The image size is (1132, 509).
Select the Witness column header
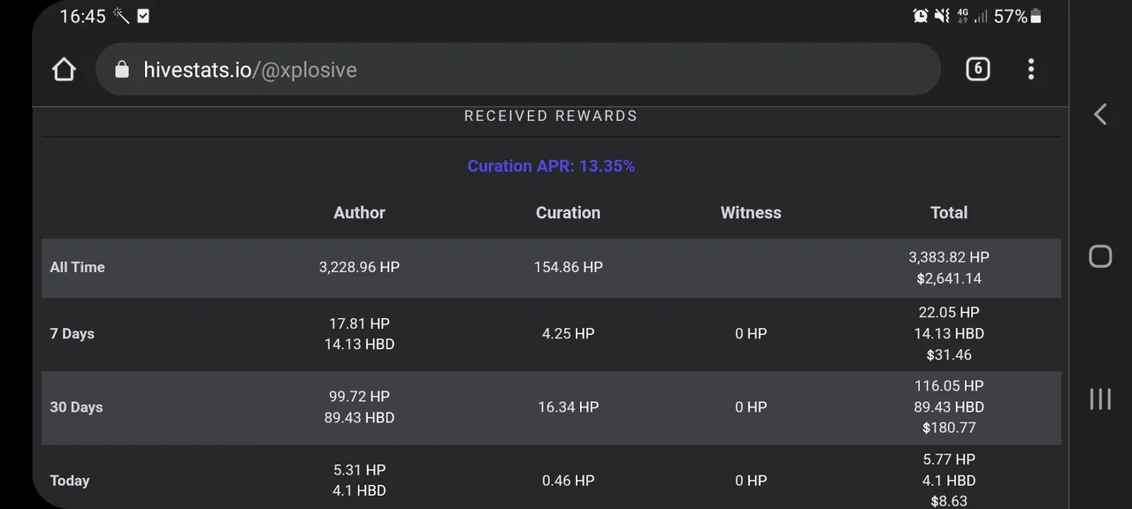tap(751, 213)
